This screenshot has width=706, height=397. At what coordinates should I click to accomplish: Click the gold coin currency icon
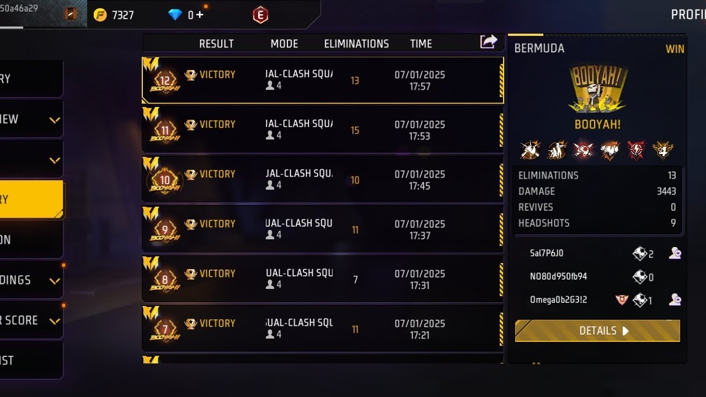100,15
